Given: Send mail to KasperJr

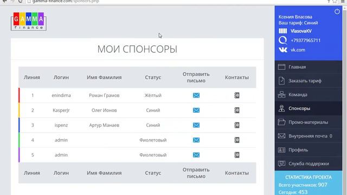Looking at the screenshot, I should coord(196,110).
